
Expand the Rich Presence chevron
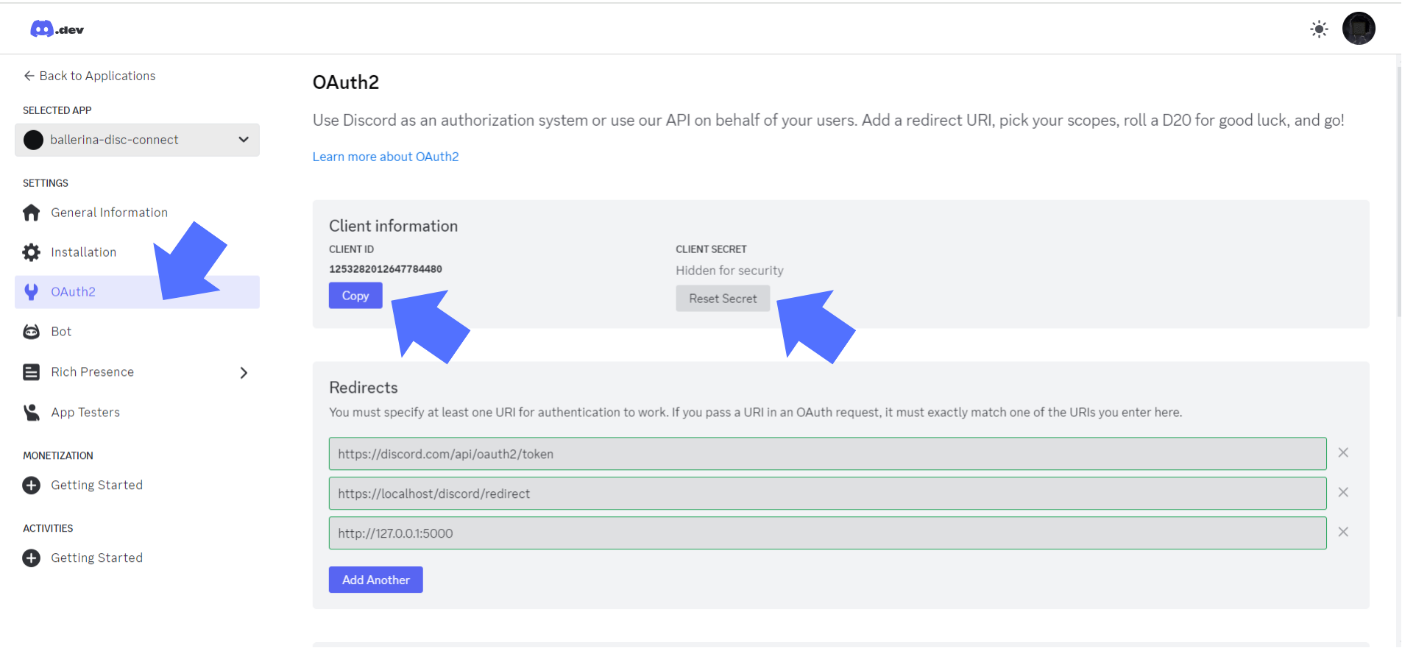pyautogui.click(x=244, y=373)
